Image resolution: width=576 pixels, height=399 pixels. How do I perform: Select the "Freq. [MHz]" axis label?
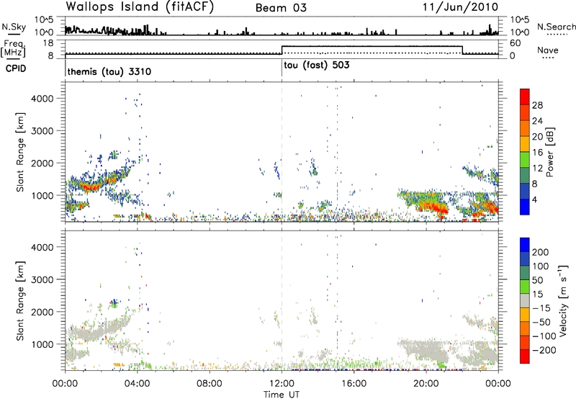point(14,48)
